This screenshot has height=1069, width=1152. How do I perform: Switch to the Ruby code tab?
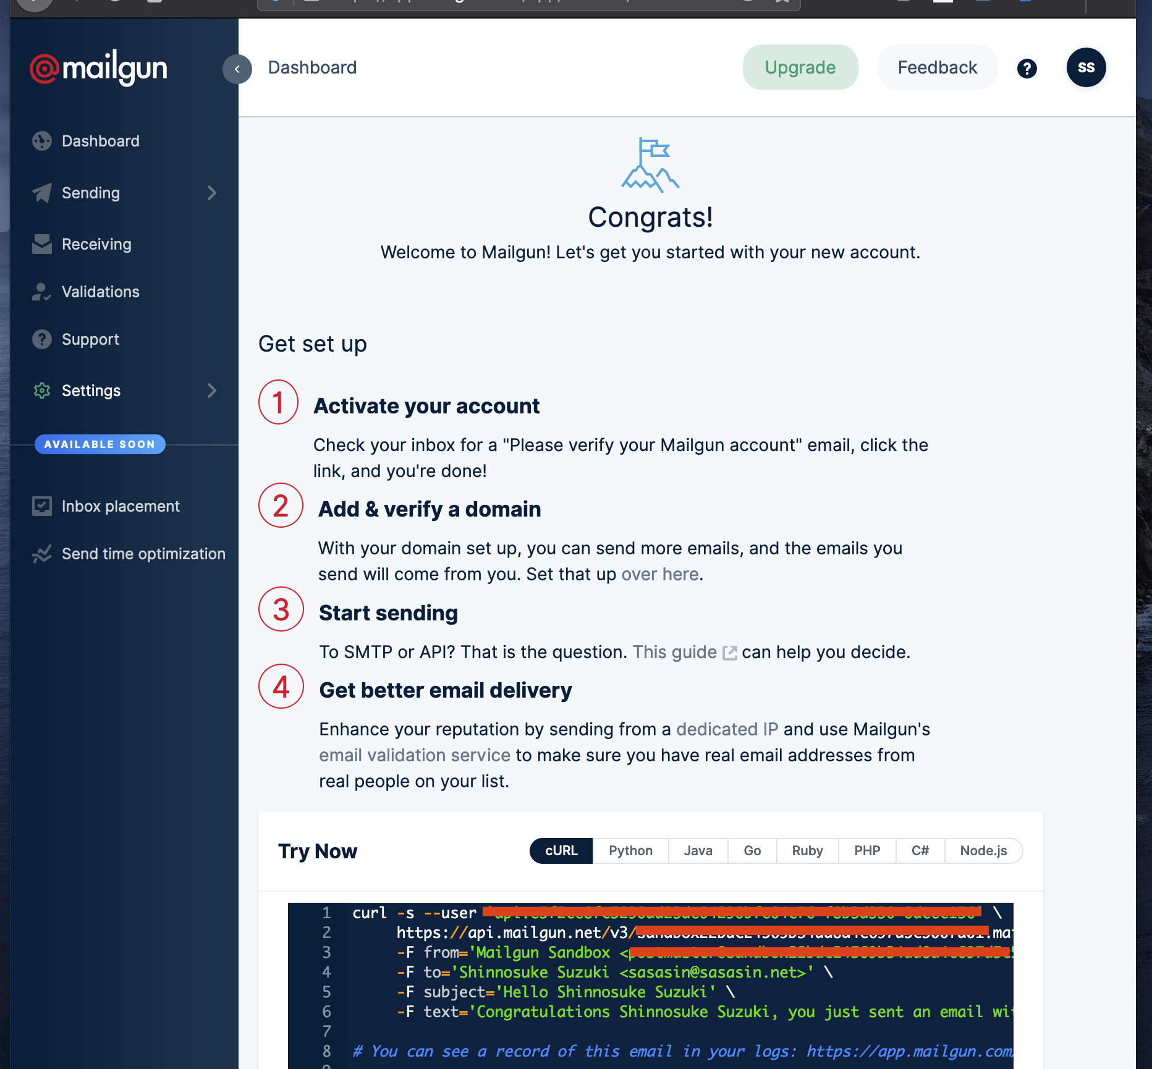click(807, 851)
